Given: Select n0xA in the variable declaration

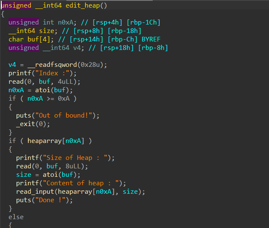Looking at the screenshot, I should (66, 22).
